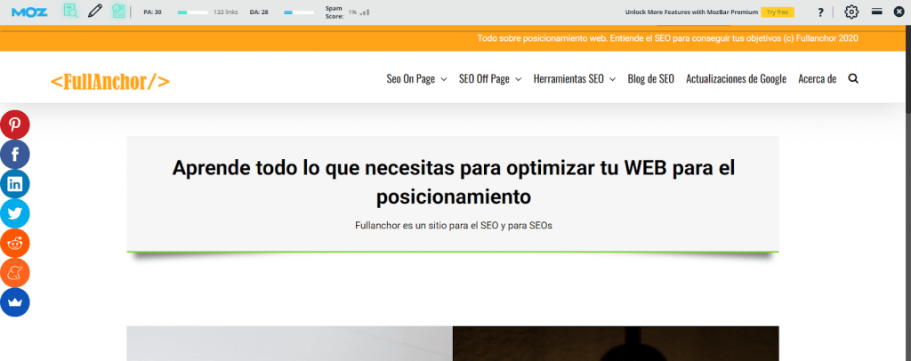
Task: Share the page on Pinterest
Action: (14, 124)
